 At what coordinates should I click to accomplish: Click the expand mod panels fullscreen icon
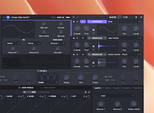coord(89,92)
